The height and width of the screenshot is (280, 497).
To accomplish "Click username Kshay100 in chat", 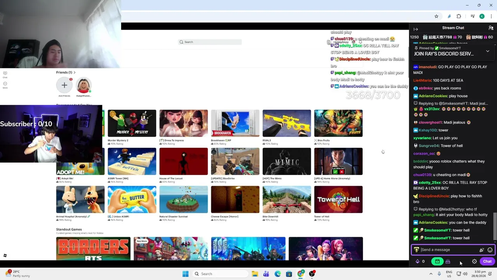I will [x=427, y=130].
